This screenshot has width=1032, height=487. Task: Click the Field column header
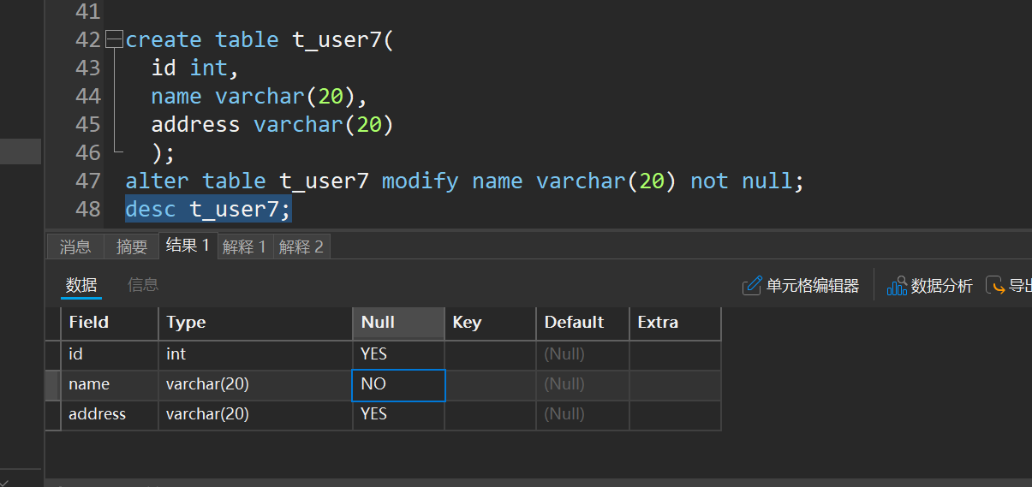click(x=110, y=323)
